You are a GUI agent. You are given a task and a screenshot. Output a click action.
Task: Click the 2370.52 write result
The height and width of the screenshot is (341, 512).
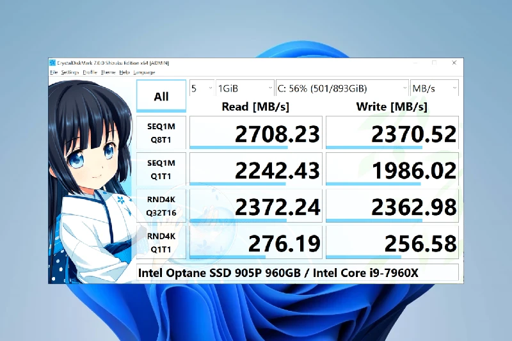392,133
